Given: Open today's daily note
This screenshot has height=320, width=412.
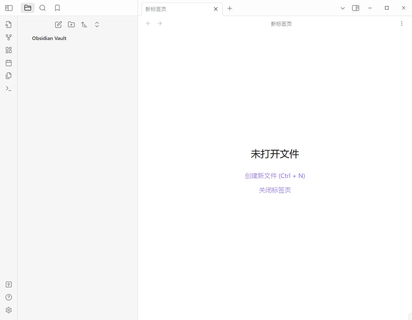Looking at the screenshot, I should point(9,63).
